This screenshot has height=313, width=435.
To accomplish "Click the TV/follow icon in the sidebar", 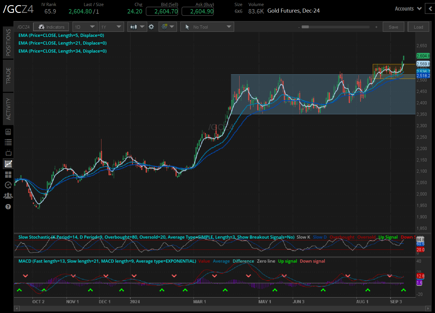I will [8, 152].
